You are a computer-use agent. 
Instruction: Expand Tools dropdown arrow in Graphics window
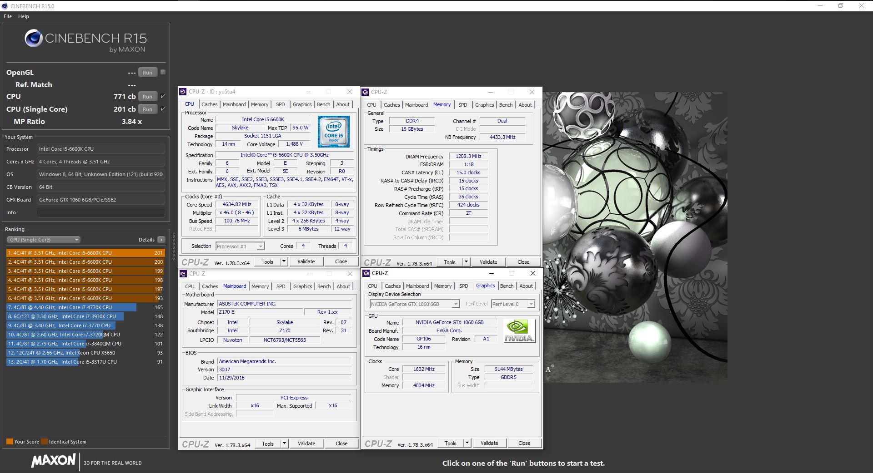[x=467, y=443]
